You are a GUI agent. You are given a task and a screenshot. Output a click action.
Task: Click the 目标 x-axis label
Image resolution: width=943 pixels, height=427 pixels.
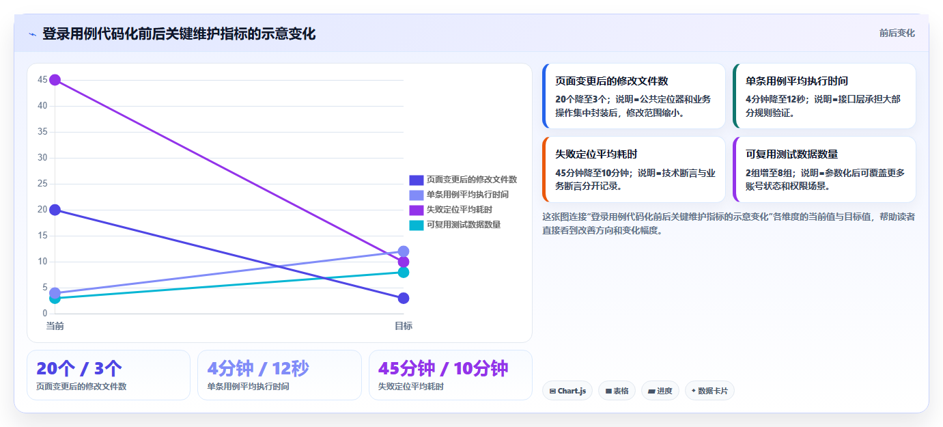click(x=404, y=326)
